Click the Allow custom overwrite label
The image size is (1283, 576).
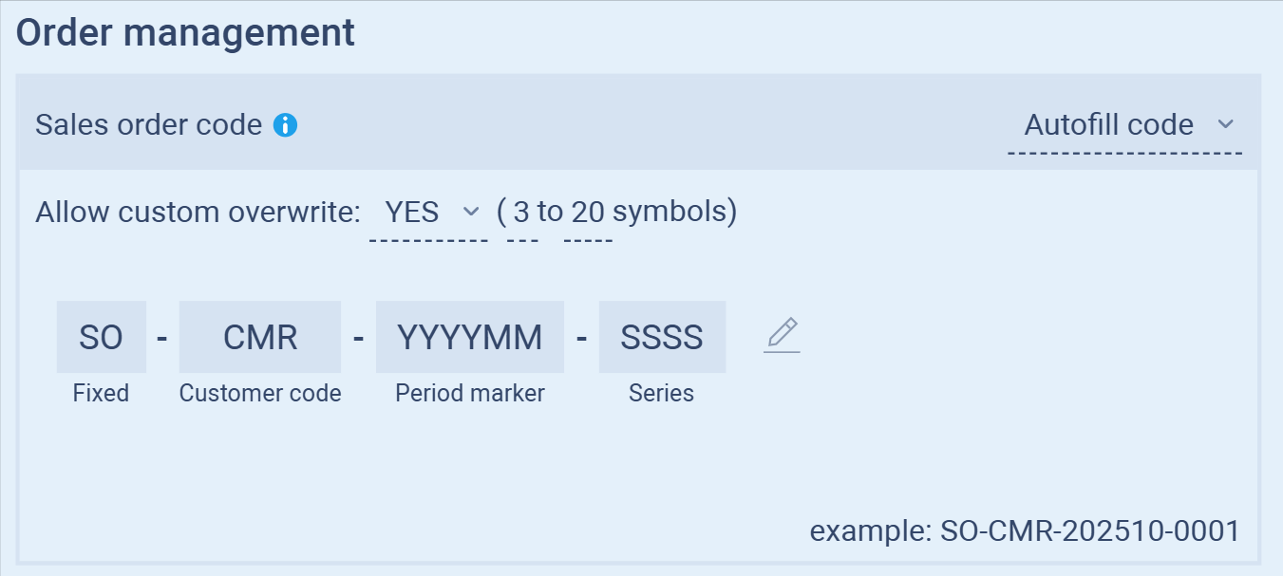click(198, 213)
